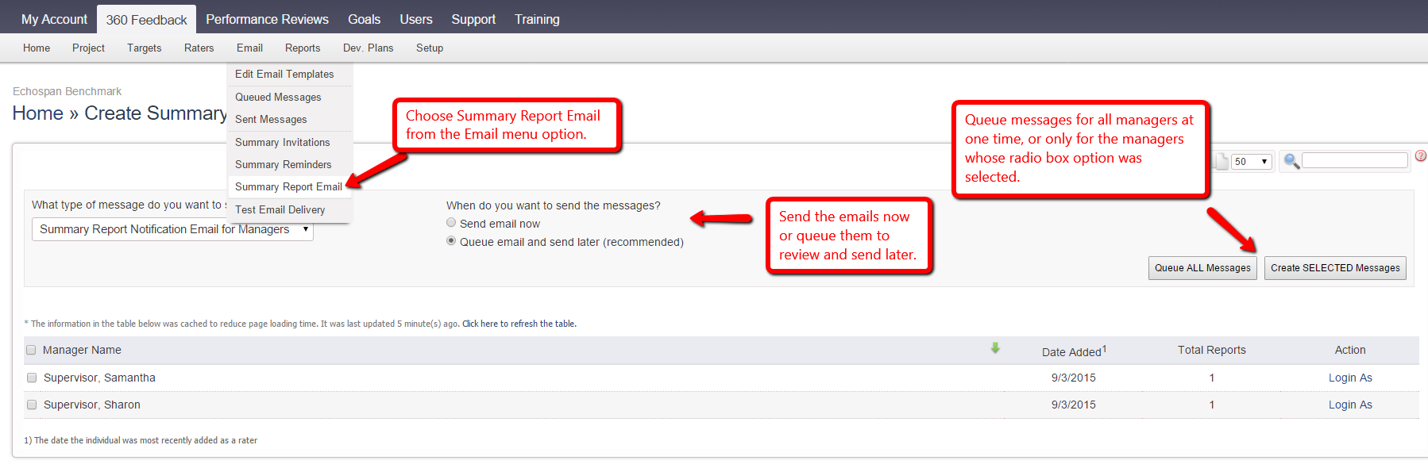Click total reports value in Sharon's row
Image resolution: width=1428 pixels, height=468 pixels.
click(x=1212, y=405)
